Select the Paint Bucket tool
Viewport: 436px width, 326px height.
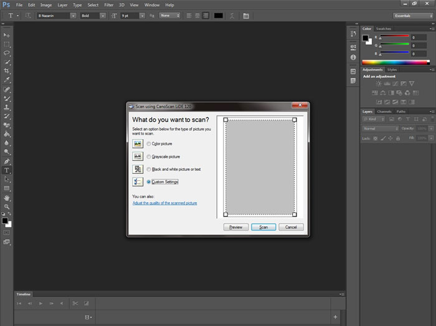pyautogui.click(x=7, y=134)
